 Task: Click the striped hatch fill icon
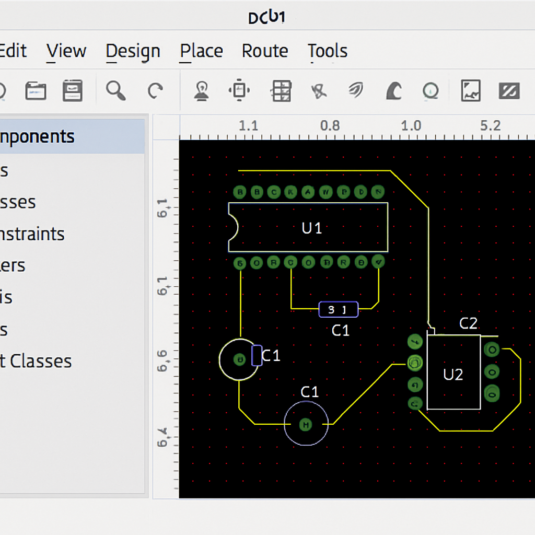[x=509, y=91]
